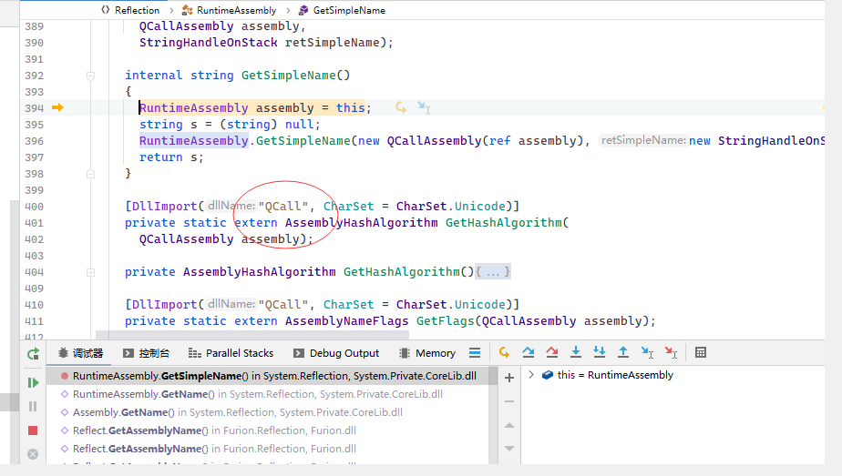The height and width of the screenshot is (476, 842).
Task: Click Step Over in debugger toolbar
Action: (x=529, y=353)
